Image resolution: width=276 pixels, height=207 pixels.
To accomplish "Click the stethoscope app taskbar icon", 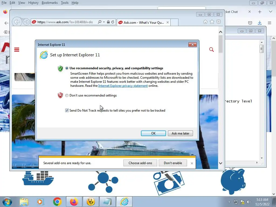I will point(91,202).
